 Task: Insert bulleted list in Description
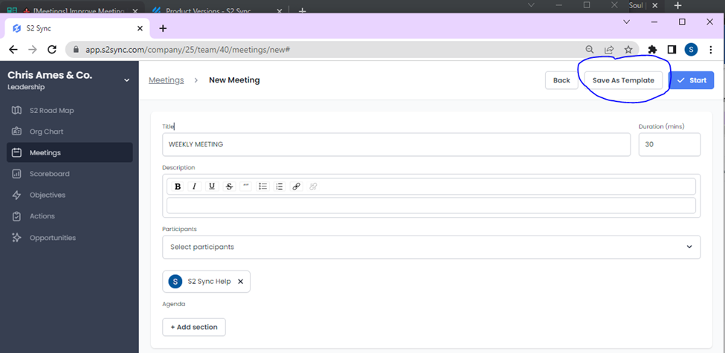pyautogui.click(x=262, y=187)
